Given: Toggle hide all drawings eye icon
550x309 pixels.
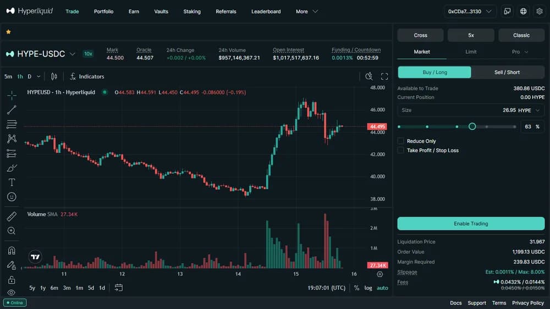Looking at the screenshot, I should [12, 293].
